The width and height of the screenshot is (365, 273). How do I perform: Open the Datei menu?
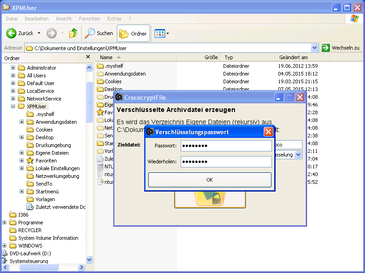(x=12, y=19)
